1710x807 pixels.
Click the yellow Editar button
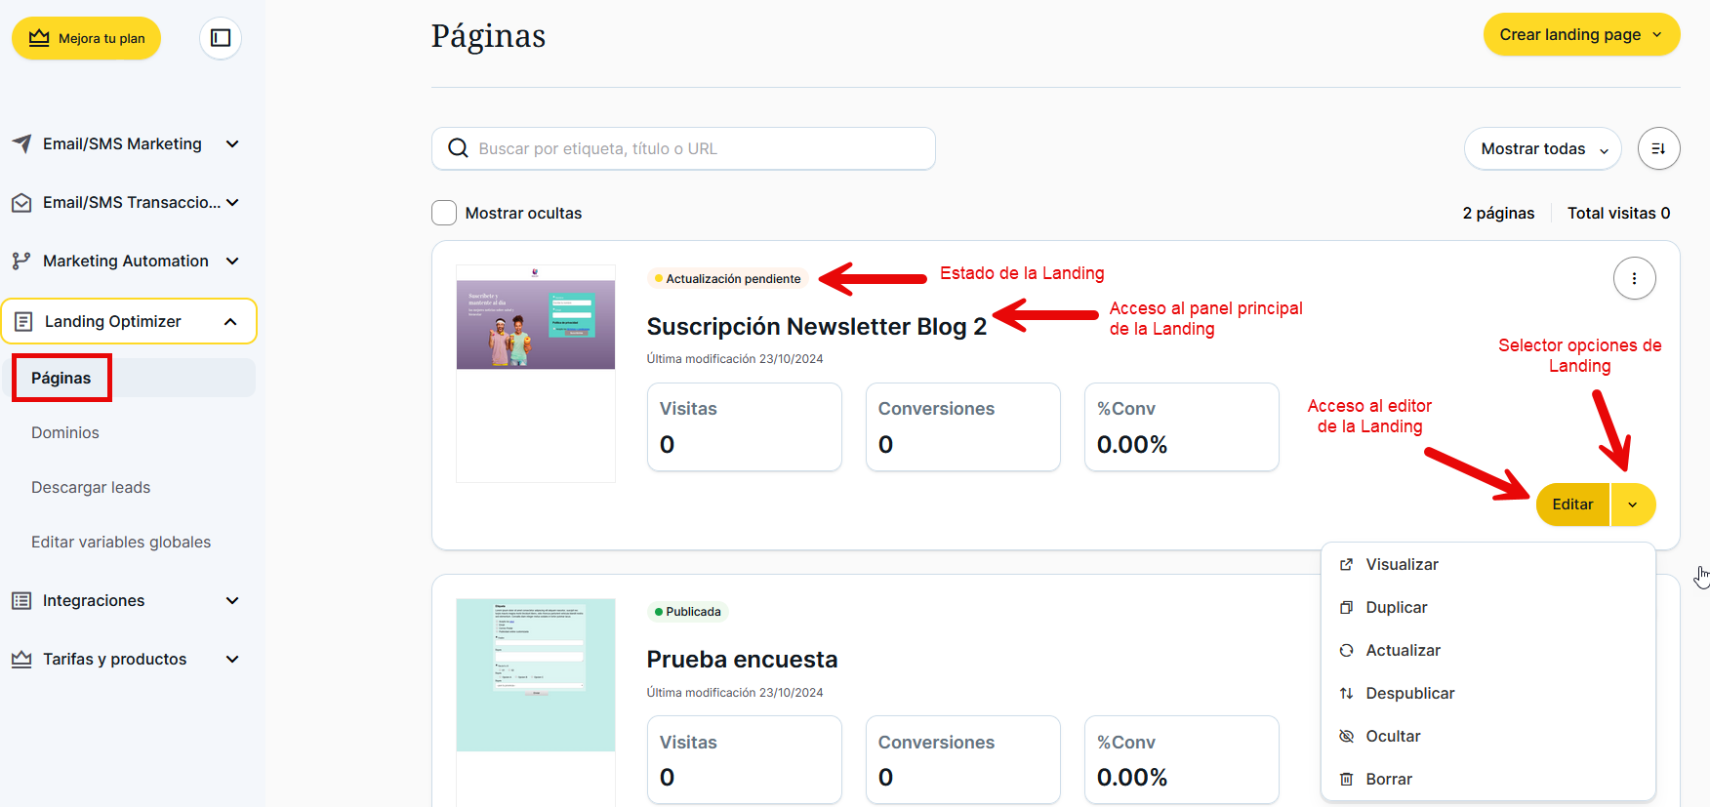pos(1572,504)
